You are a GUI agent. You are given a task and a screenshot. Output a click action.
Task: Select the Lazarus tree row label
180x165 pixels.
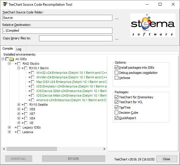(28, 132)
